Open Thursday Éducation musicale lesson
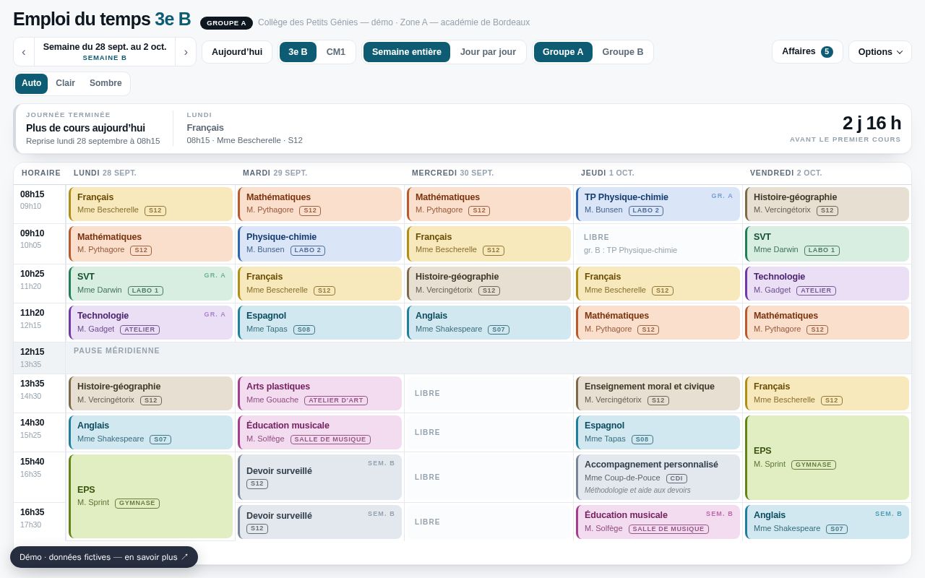The height and width of the screenshot is (578, 925). click(x=658, y=522)
